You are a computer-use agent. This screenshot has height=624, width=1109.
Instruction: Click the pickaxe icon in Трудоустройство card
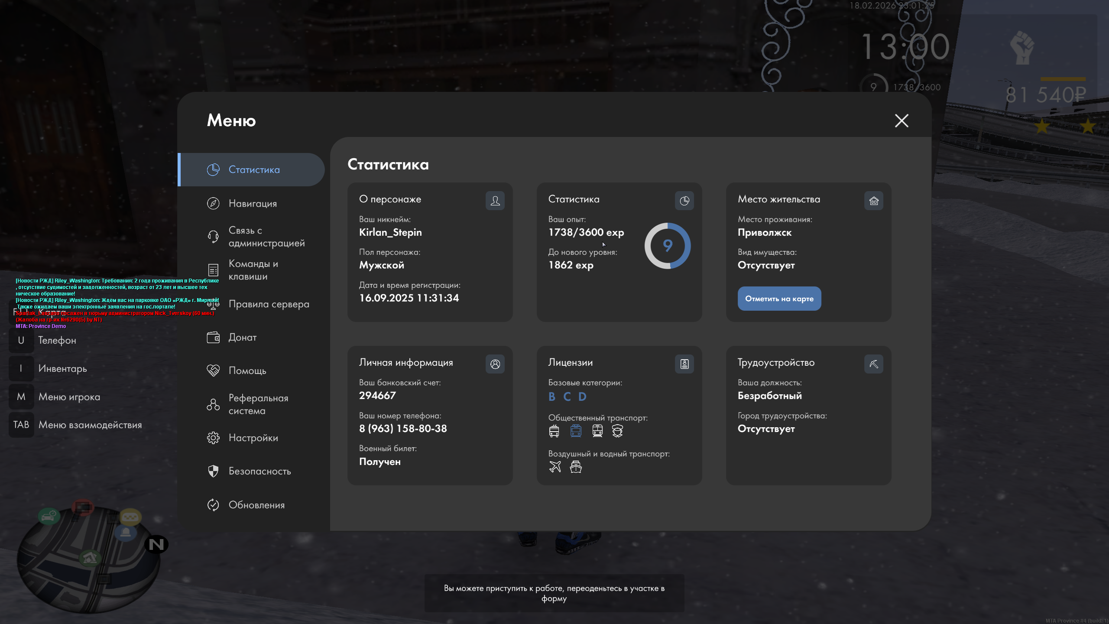[873, 364]
